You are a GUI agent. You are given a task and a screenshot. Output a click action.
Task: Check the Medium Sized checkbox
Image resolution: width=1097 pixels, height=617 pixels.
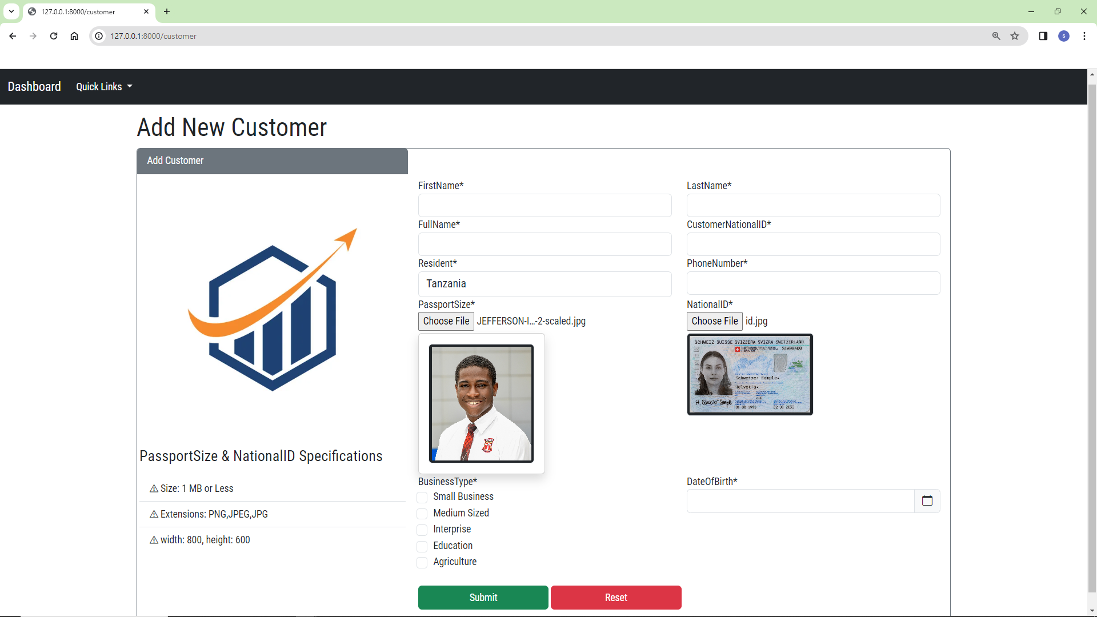(422, 514)
